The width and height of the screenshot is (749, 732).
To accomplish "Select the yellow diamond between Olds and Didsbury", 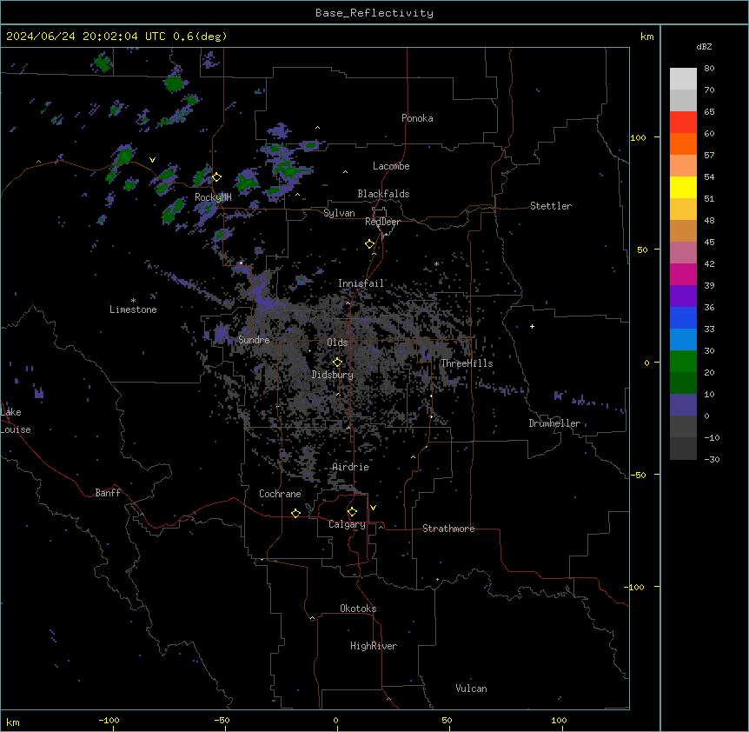I will pyautogui.click(x=337, y=363).
